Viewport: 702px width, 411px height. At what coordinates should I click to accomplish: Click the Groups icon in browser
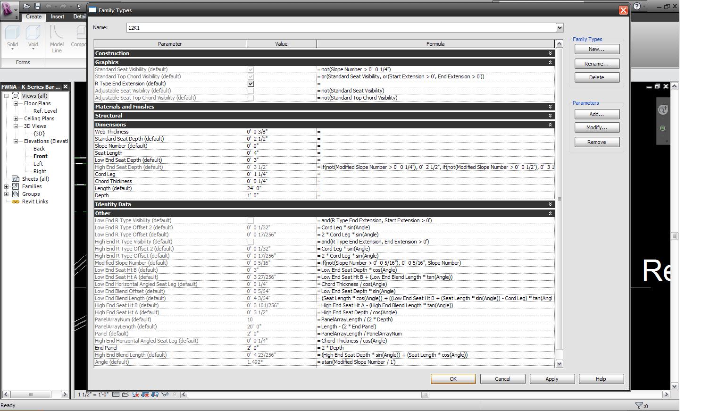16,194
